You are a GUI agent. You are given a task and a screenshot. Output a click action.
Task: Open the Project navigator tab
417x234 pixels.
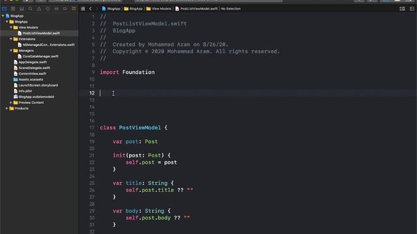(5, 8)
